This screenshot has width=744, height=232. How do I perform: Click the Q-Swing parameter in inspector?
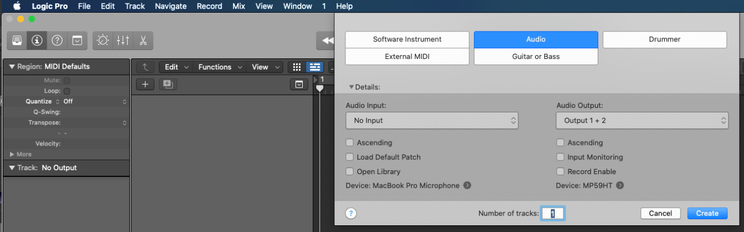pos(47,112)
